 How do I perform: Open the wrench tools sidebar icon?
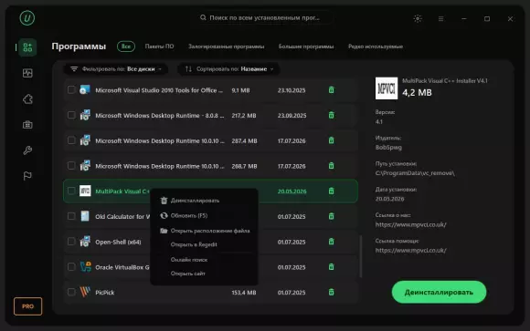point(27,150)
